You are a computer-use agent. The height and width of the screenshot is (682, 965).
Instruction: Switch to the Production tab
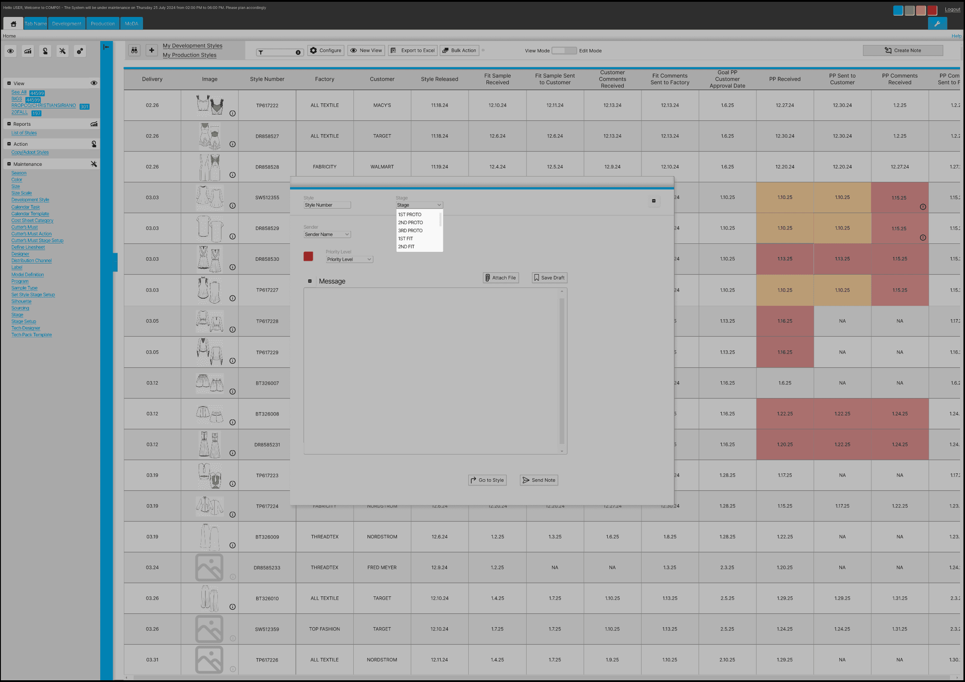[x=102, y=24]
